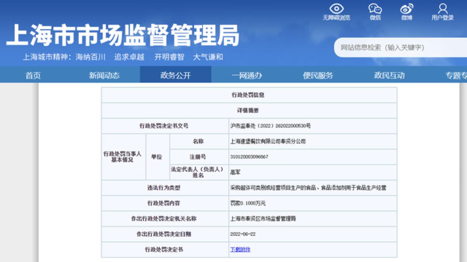Click the search box 网站信息检索
Image resolution: width=467 pixels, height=262 pixels.
click(398, 47)
